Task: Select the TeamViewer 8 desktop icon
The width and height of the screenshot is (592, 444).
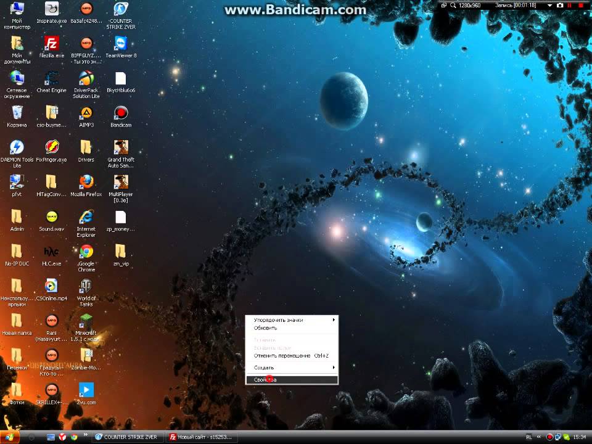Action: tap(121, 47)
